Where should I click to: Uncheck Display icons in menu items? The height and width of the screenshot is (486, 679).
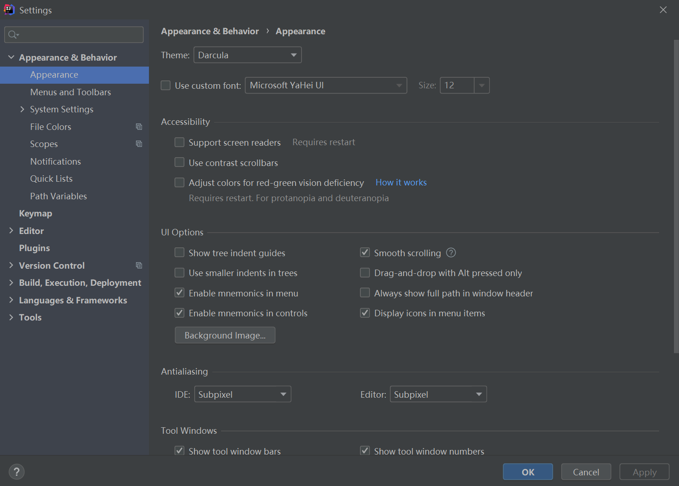(x=365, y=313)
